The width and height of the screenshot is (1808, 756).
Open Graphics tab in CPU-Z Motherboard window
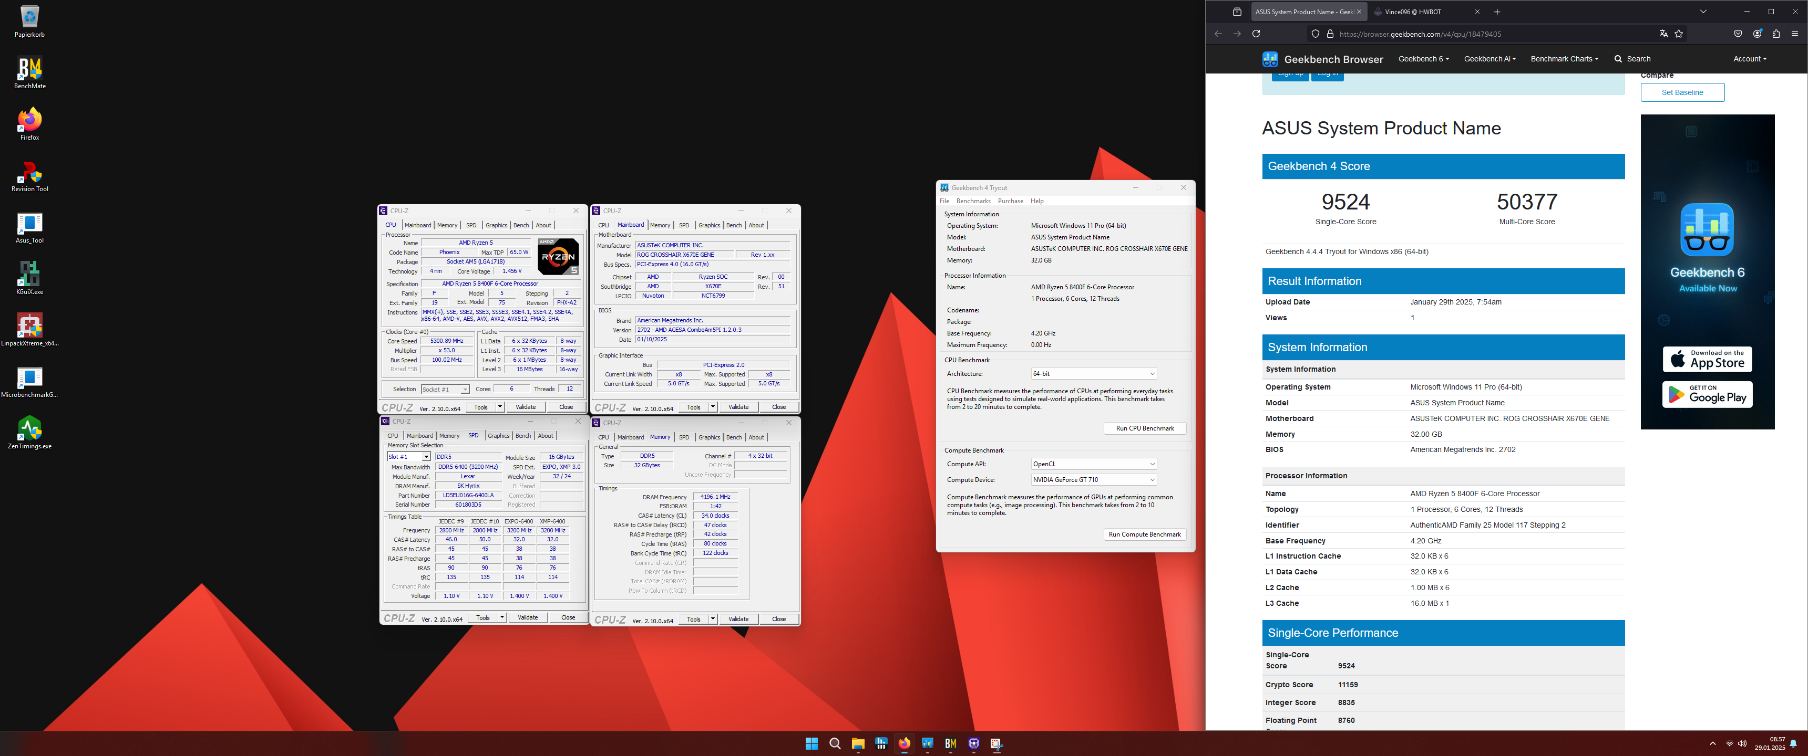coord(709,225)
